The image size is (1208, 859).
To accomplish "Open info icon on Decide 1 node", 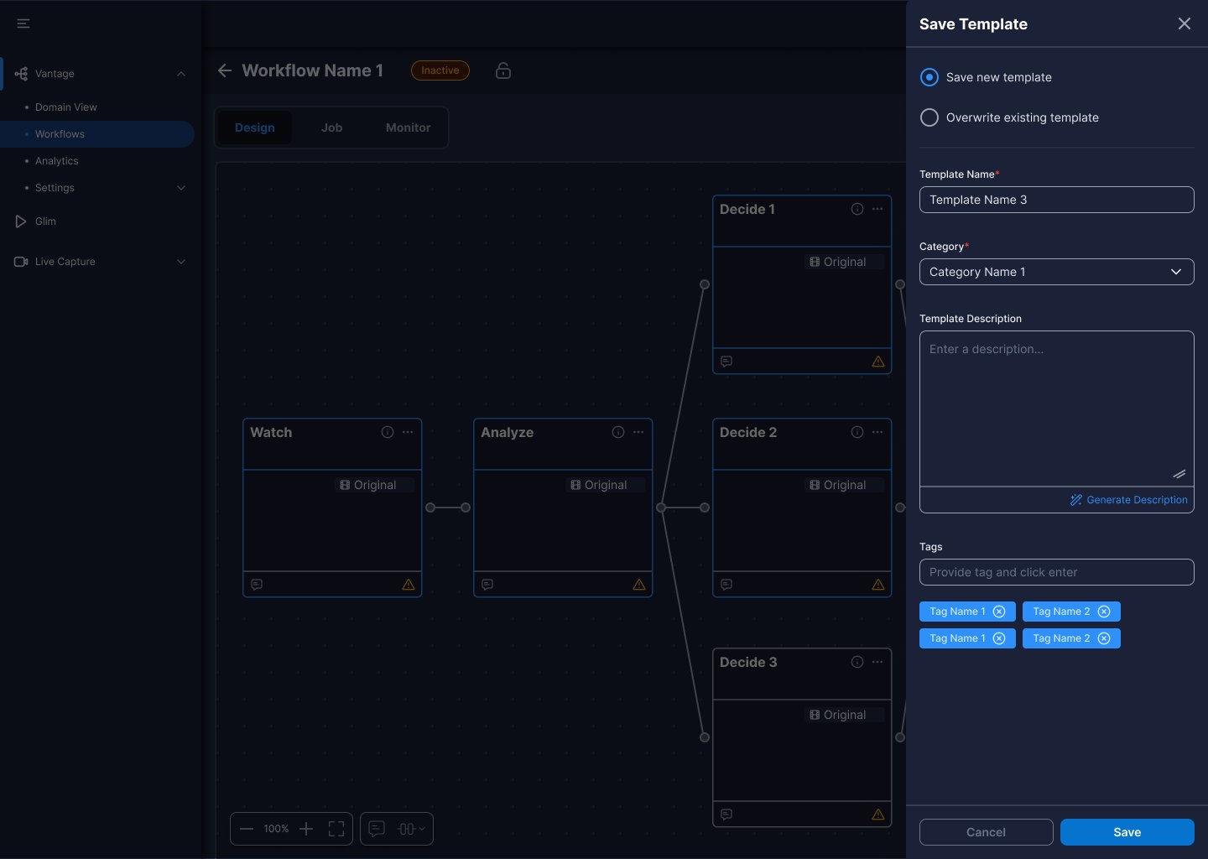I will (x=857, y=209).
